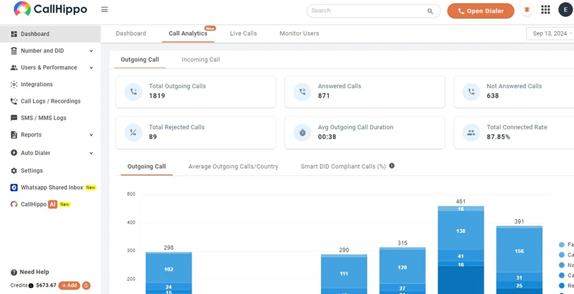Click the bar totaling 315
The height and width of the screenshot is (294, 574).
point(402,270)
